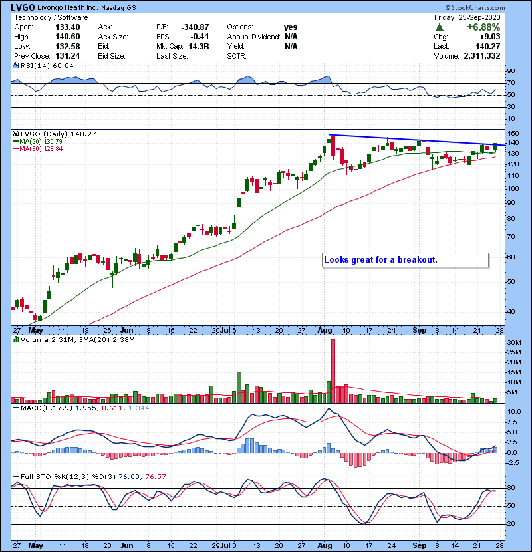Click the MACD value 1.955
The width and height of the screenshot is (532, 552).
pyautogui.click(x=86, y=408)
